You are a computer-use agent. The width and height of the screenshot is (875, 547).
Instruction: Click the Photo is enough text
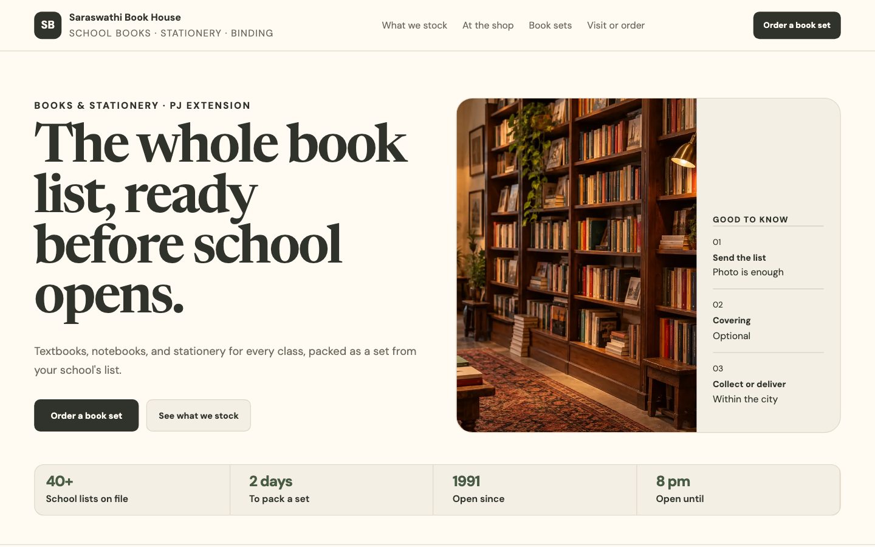coord(748,272)
